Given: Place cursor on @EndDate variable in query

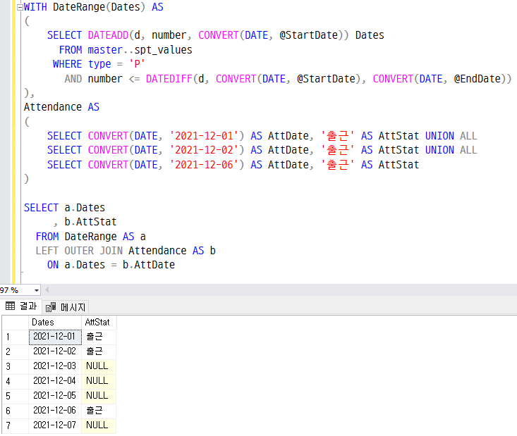Looking at the screenshot, I should pos(478,79).
